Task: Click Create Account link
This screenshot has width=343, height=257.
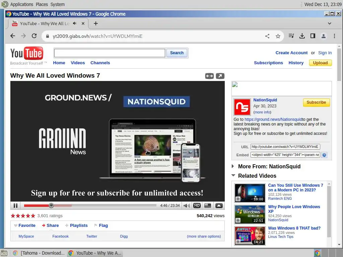Action: tap(291, 53)
